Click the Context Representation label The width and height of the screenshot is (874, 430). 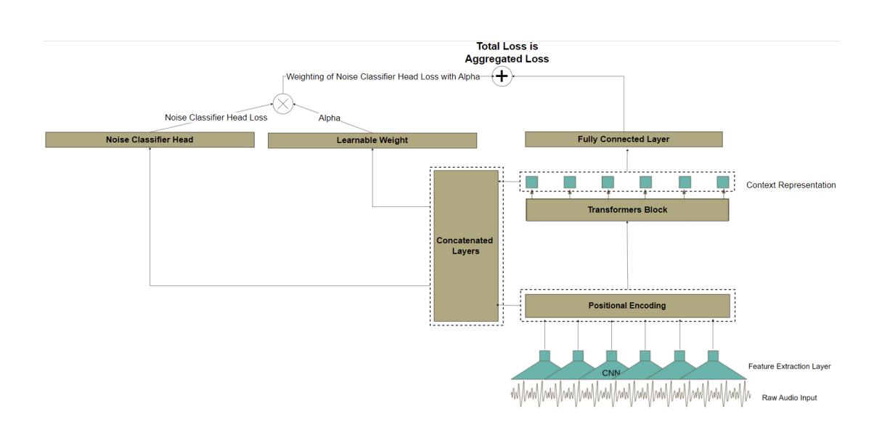pos(791,185)
